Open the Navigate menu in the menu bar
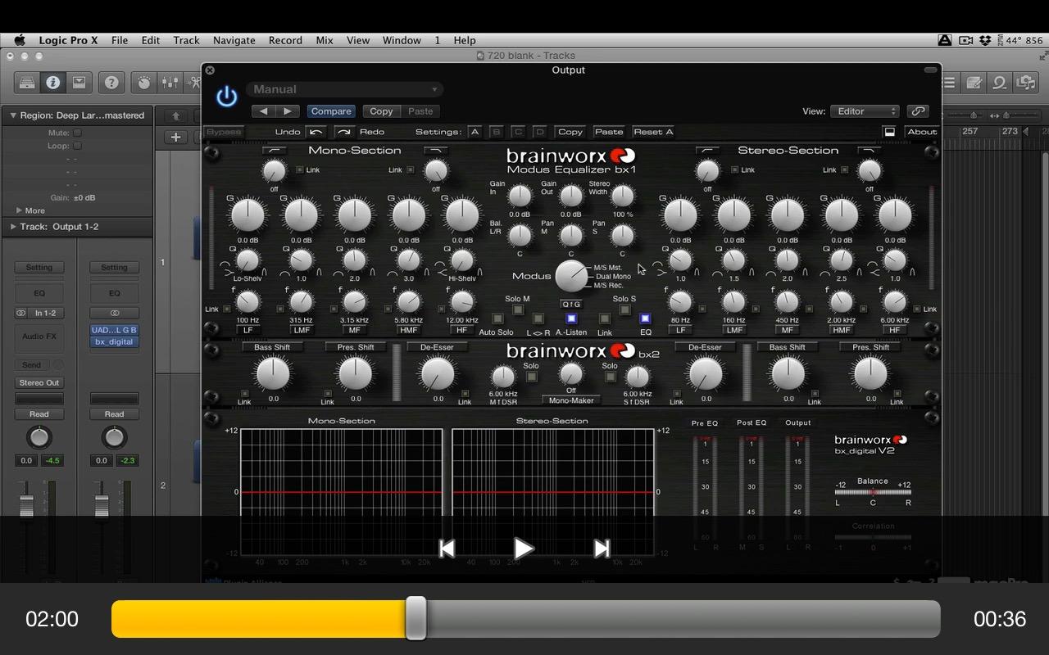1049x655 pixels. [234, 40]
